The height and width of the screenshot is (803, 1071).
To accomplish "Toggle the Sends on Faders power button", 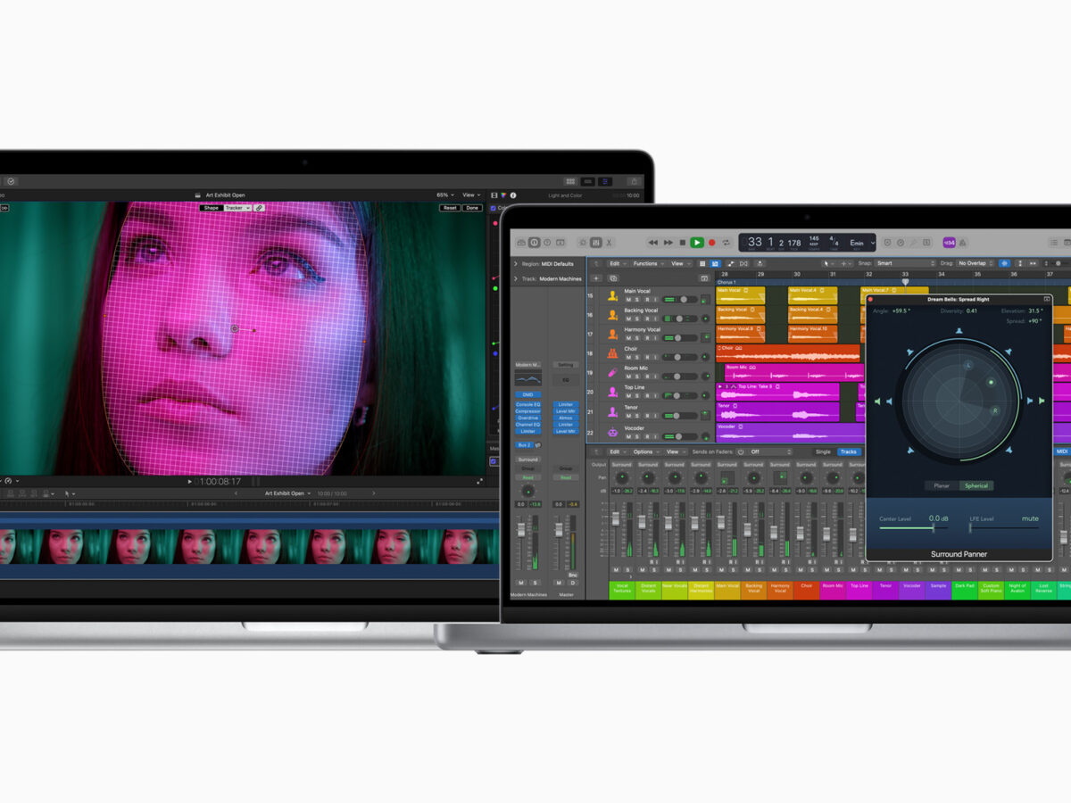I will pos(740,451).
